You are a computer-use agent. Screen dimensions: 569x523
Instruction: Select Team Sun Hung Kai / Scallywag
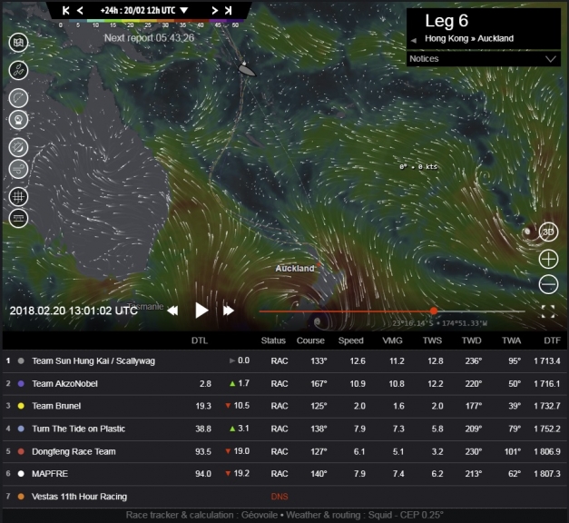[285, 361]
